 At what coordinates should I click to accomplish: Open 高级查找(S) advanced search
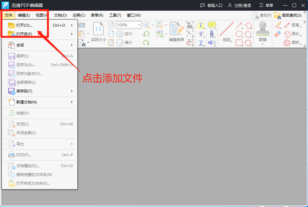[288, 15]
